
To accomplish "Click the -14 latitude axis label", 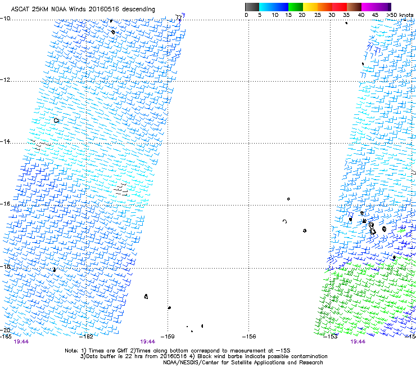I will [5, 141].
